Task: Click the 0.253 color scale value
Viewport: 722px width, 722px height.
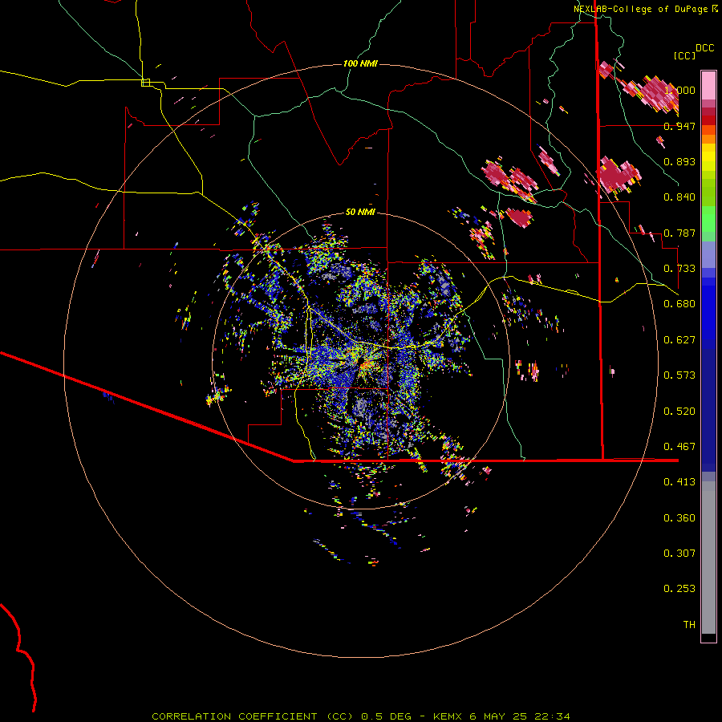Action: [x=679, y=589]
